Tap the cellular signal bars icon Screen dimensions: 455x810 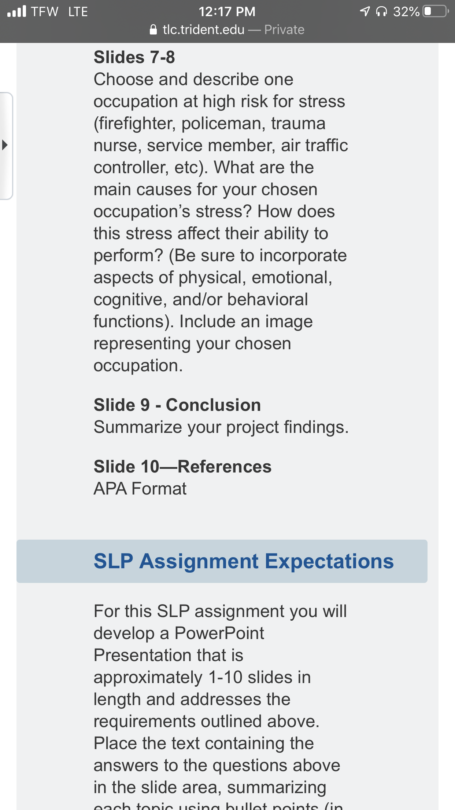pyautogui.click(x=17, y=11)
